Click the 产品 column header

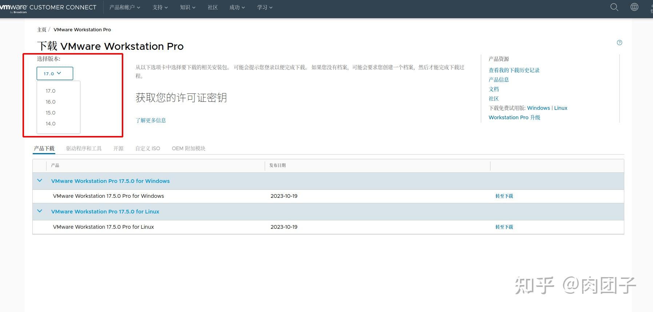(x=55, y=165)
